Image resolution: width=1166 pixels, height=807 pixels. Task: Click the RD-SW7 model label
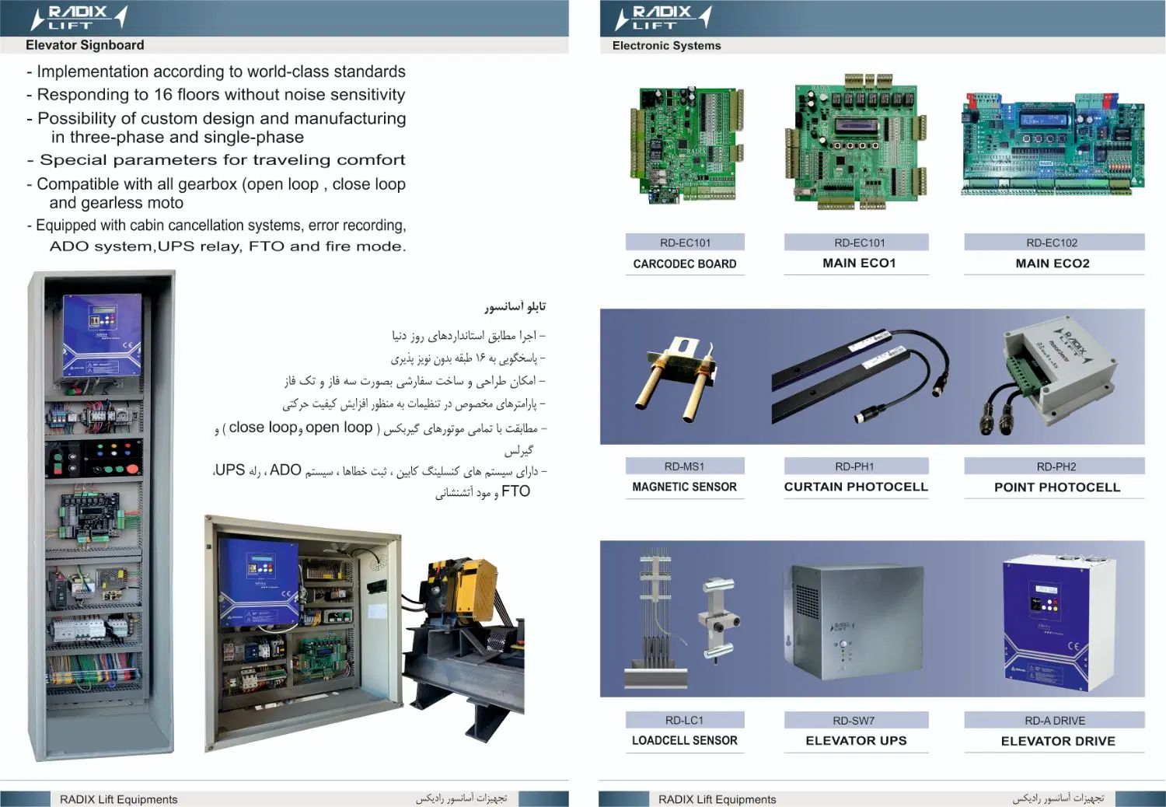(854, 721)
